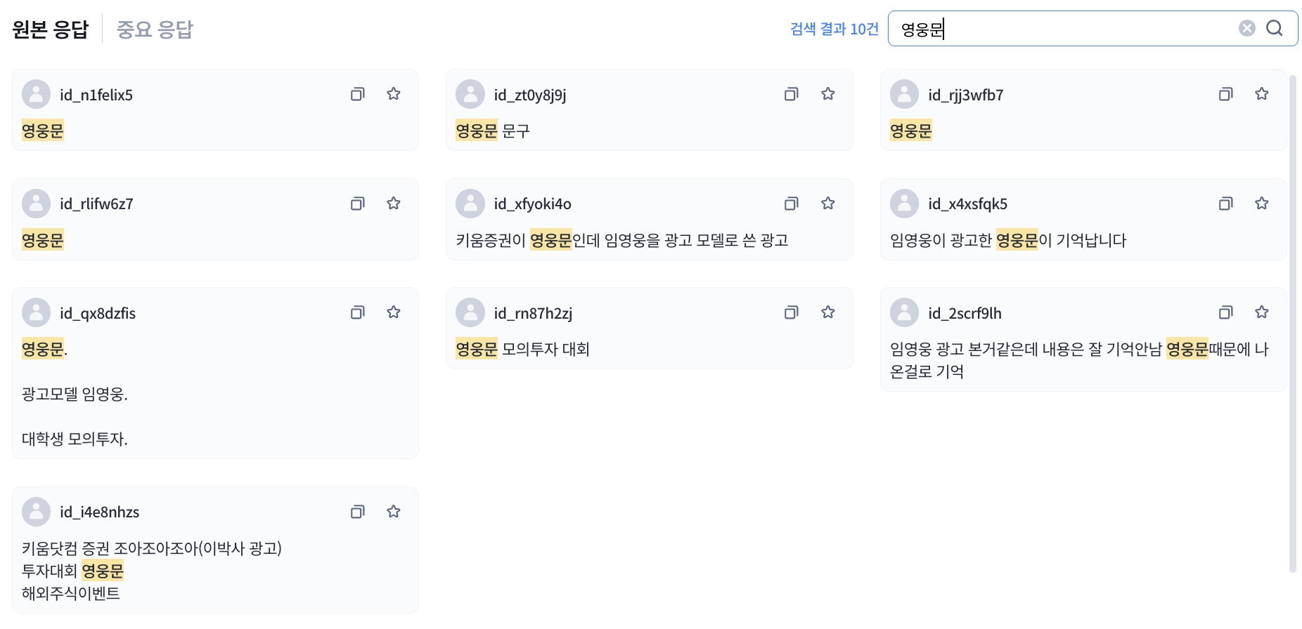Screen dimensions: 1302x629
Task: Click inside the 영웅문 search field
Action: (x=1069, y=29)
